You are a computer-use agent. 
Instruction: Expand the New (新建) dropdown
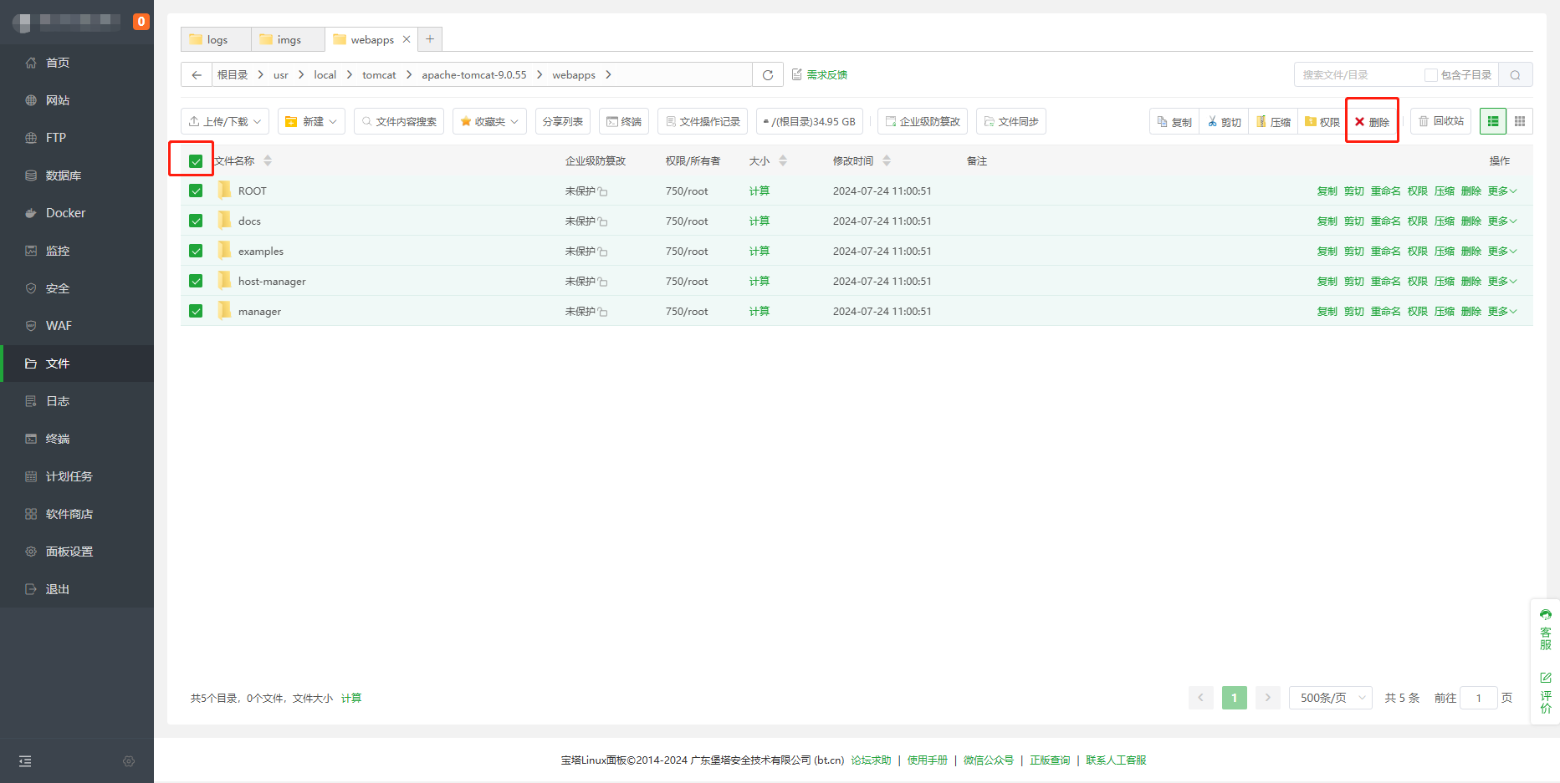[x=312, y=122]
